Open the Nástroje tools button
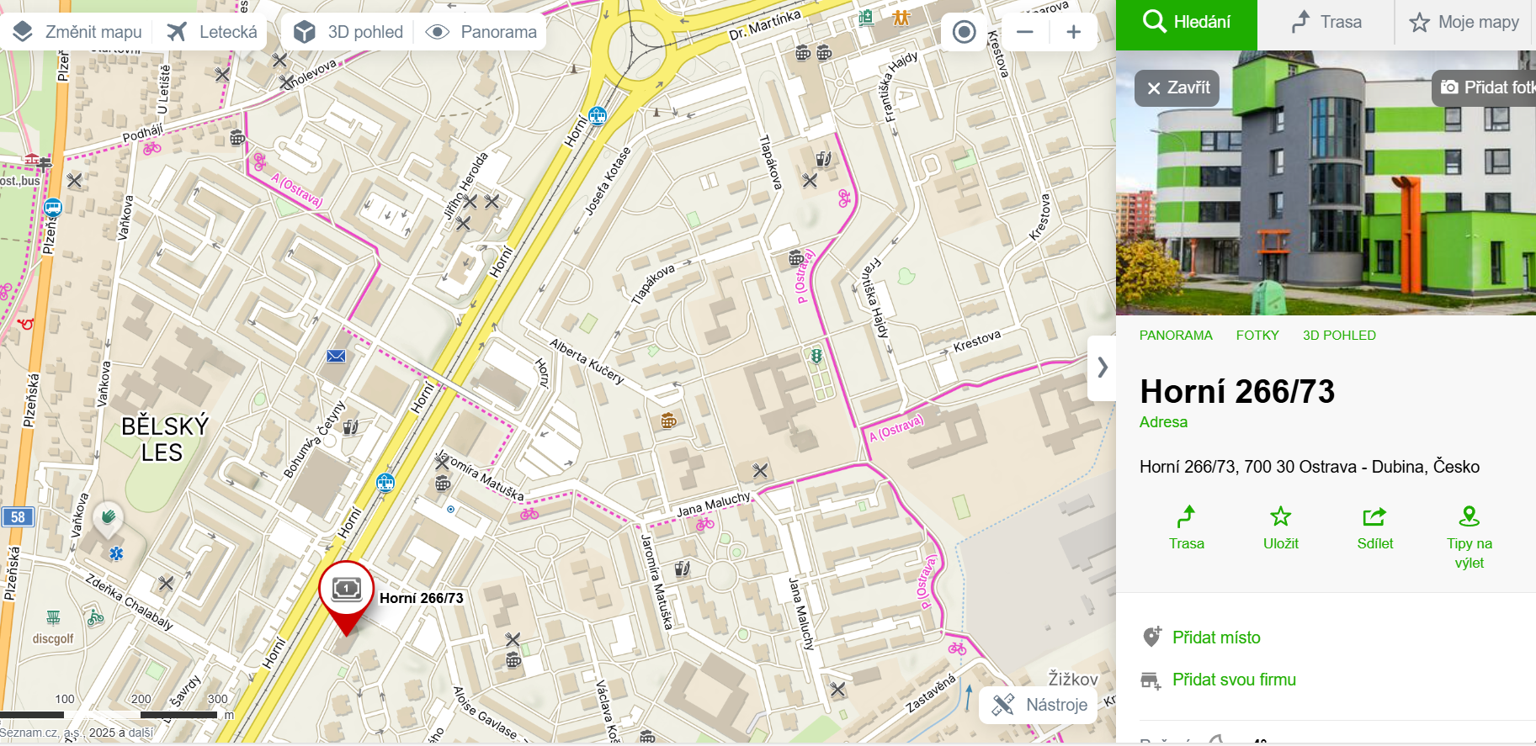Screen dimensions: 1536x746 [x=1039, y=705]
